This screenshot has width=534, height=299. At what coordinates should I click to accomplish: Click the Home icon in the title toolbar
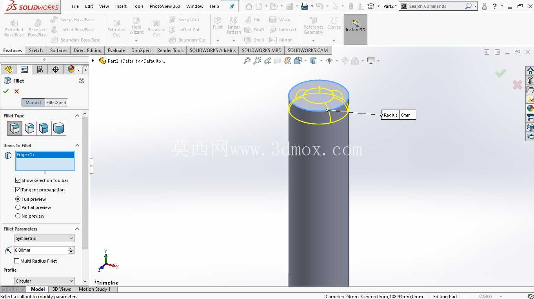[x=249, y=6]
